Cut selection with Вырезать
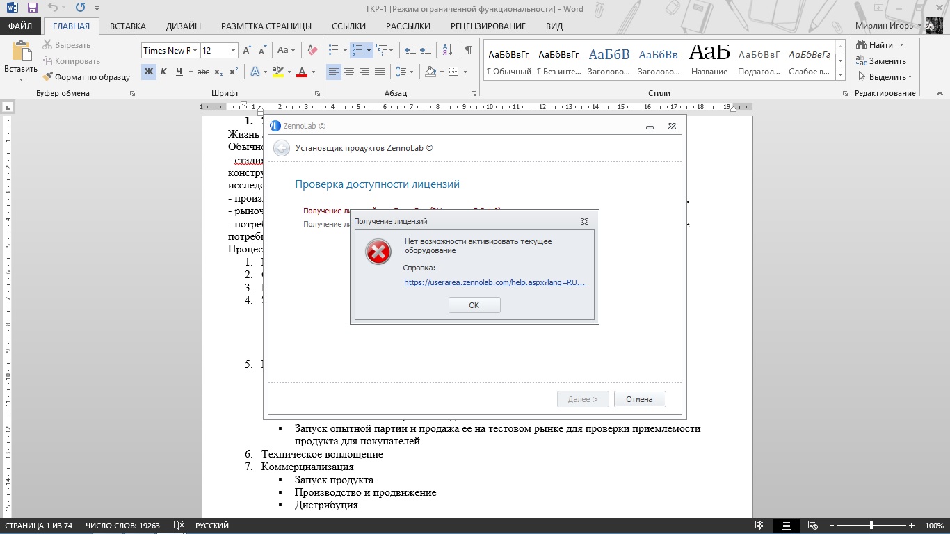The width and height of the screenshot is (950, 534). 66,45
